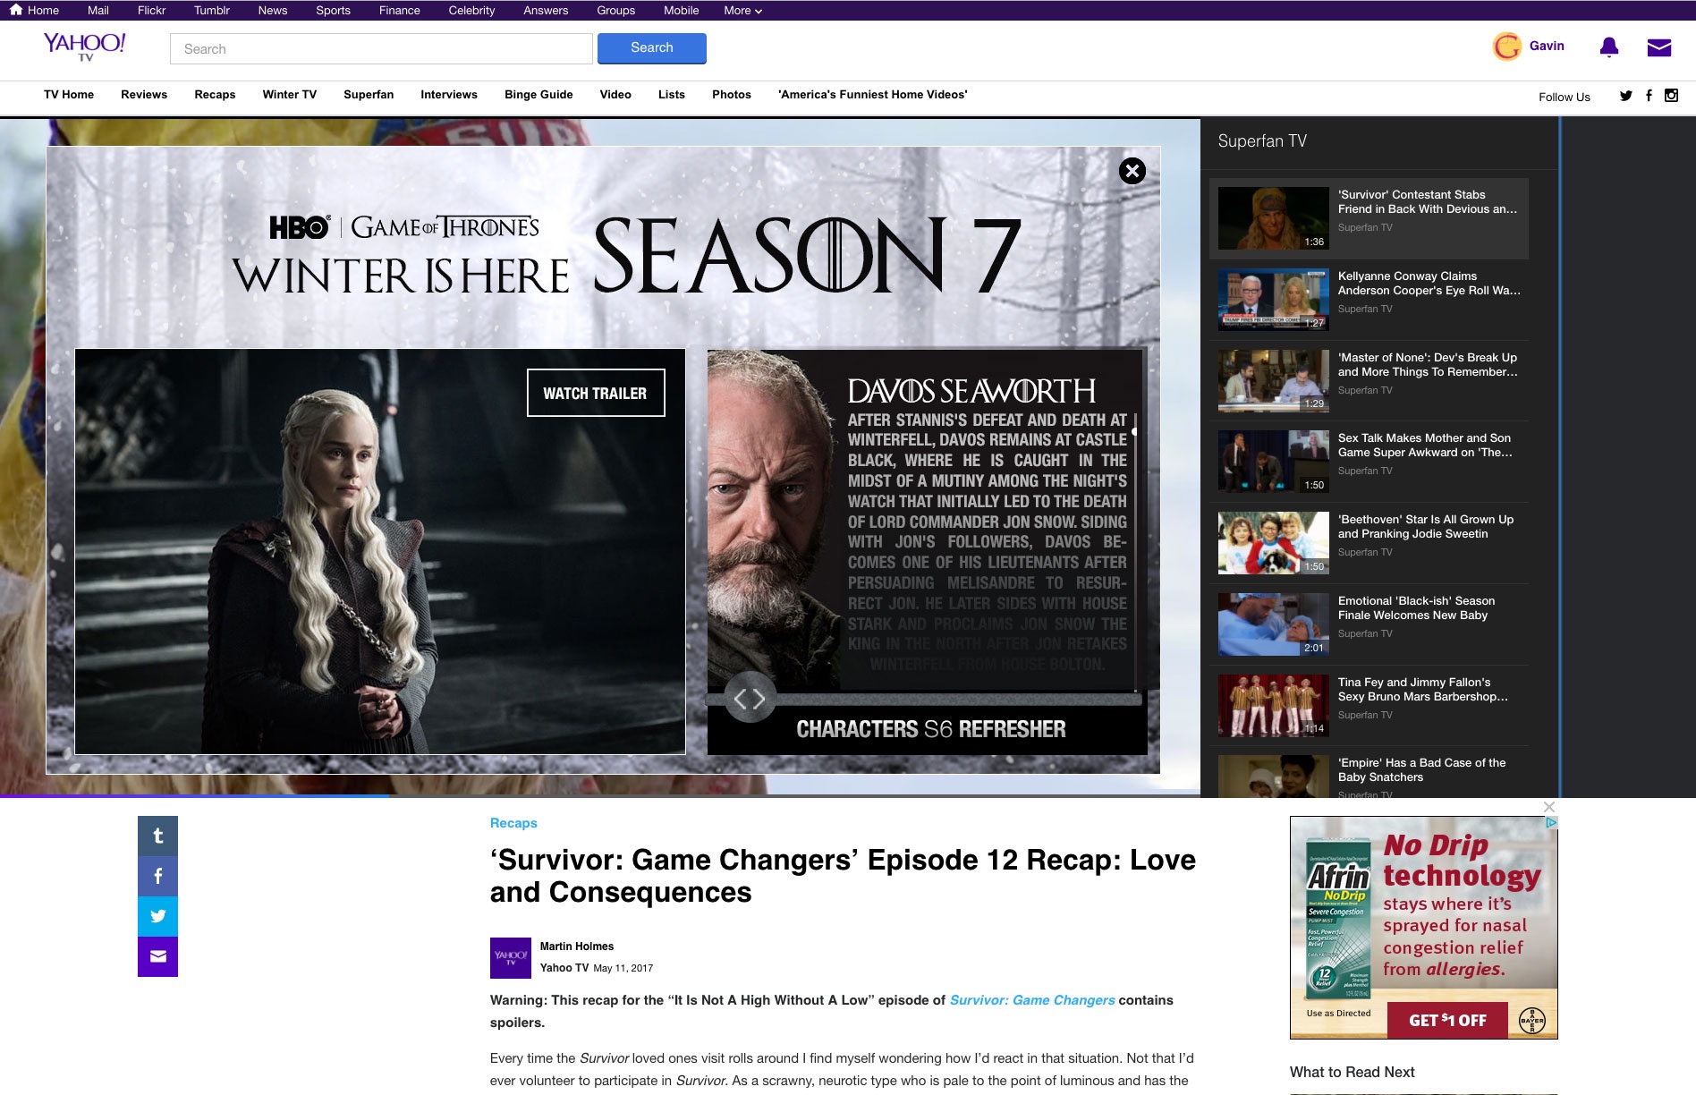Open the Winter TV section
Screen dimensions: 1696x1095
(289, 95)
